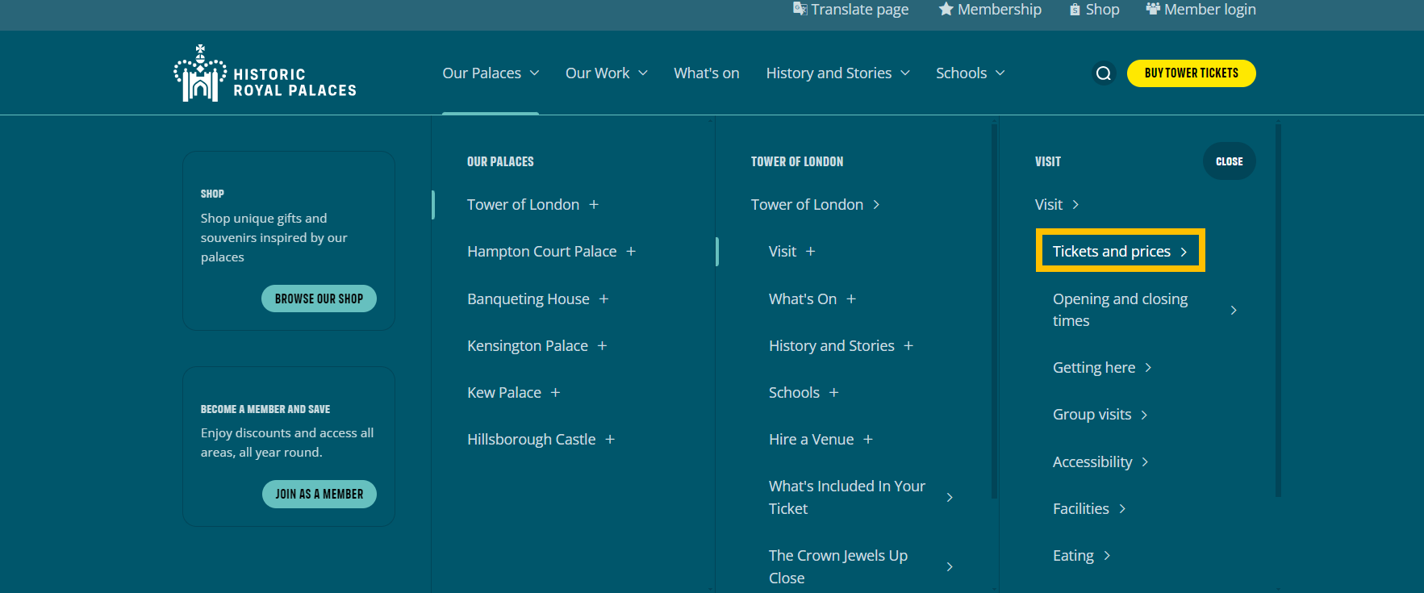The height and width of the screenshot is (593, 1424).
Task: Open Our Palaces dropdown in navigation bar
Action: (x=491, y=73)
